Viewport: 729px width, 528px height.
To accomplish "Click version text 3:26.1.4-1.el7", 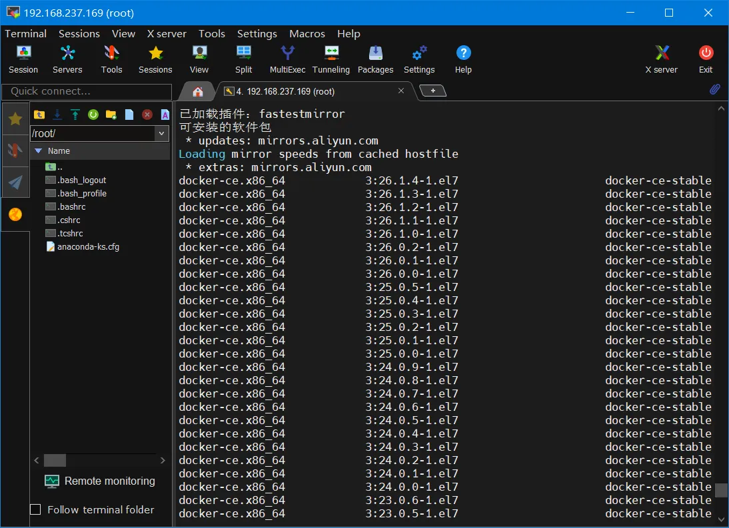I will [x=411, y=180].
